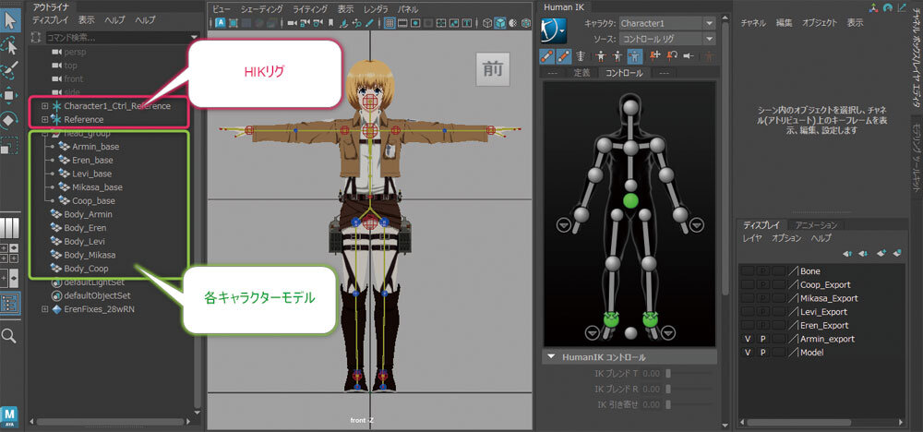Click the head effector on HumanIK figure
This screenshot has width=923, height=432.
click(631, 108)
